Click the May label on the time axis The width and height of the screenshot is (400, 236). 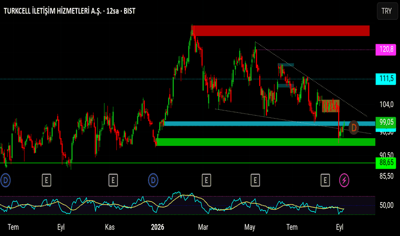point(249,227)
